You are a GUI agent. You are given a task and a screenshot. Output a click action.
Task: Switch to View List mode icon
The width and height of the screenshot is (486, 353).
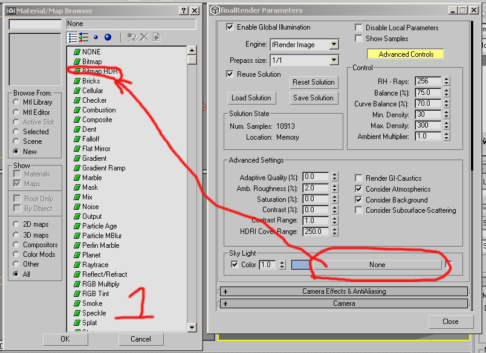tap(73, 38)
